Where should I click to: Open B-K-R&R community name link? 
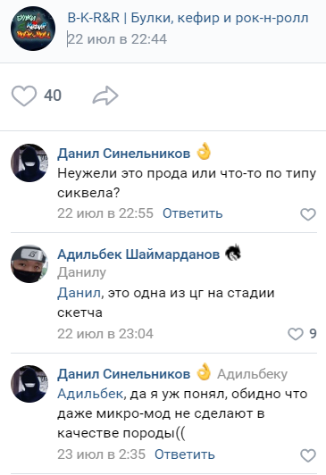tap(188, 18)
